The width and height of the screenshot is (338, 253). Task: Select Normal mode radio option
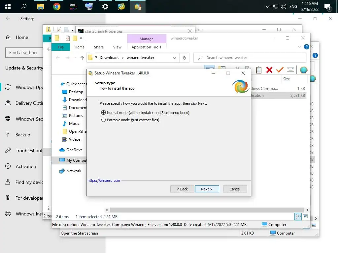(x=103, y=113)
